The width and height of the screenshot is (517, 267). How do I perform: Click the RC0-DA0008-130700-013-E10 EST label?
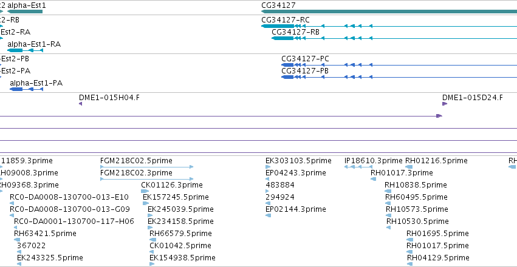click(69, 197)
